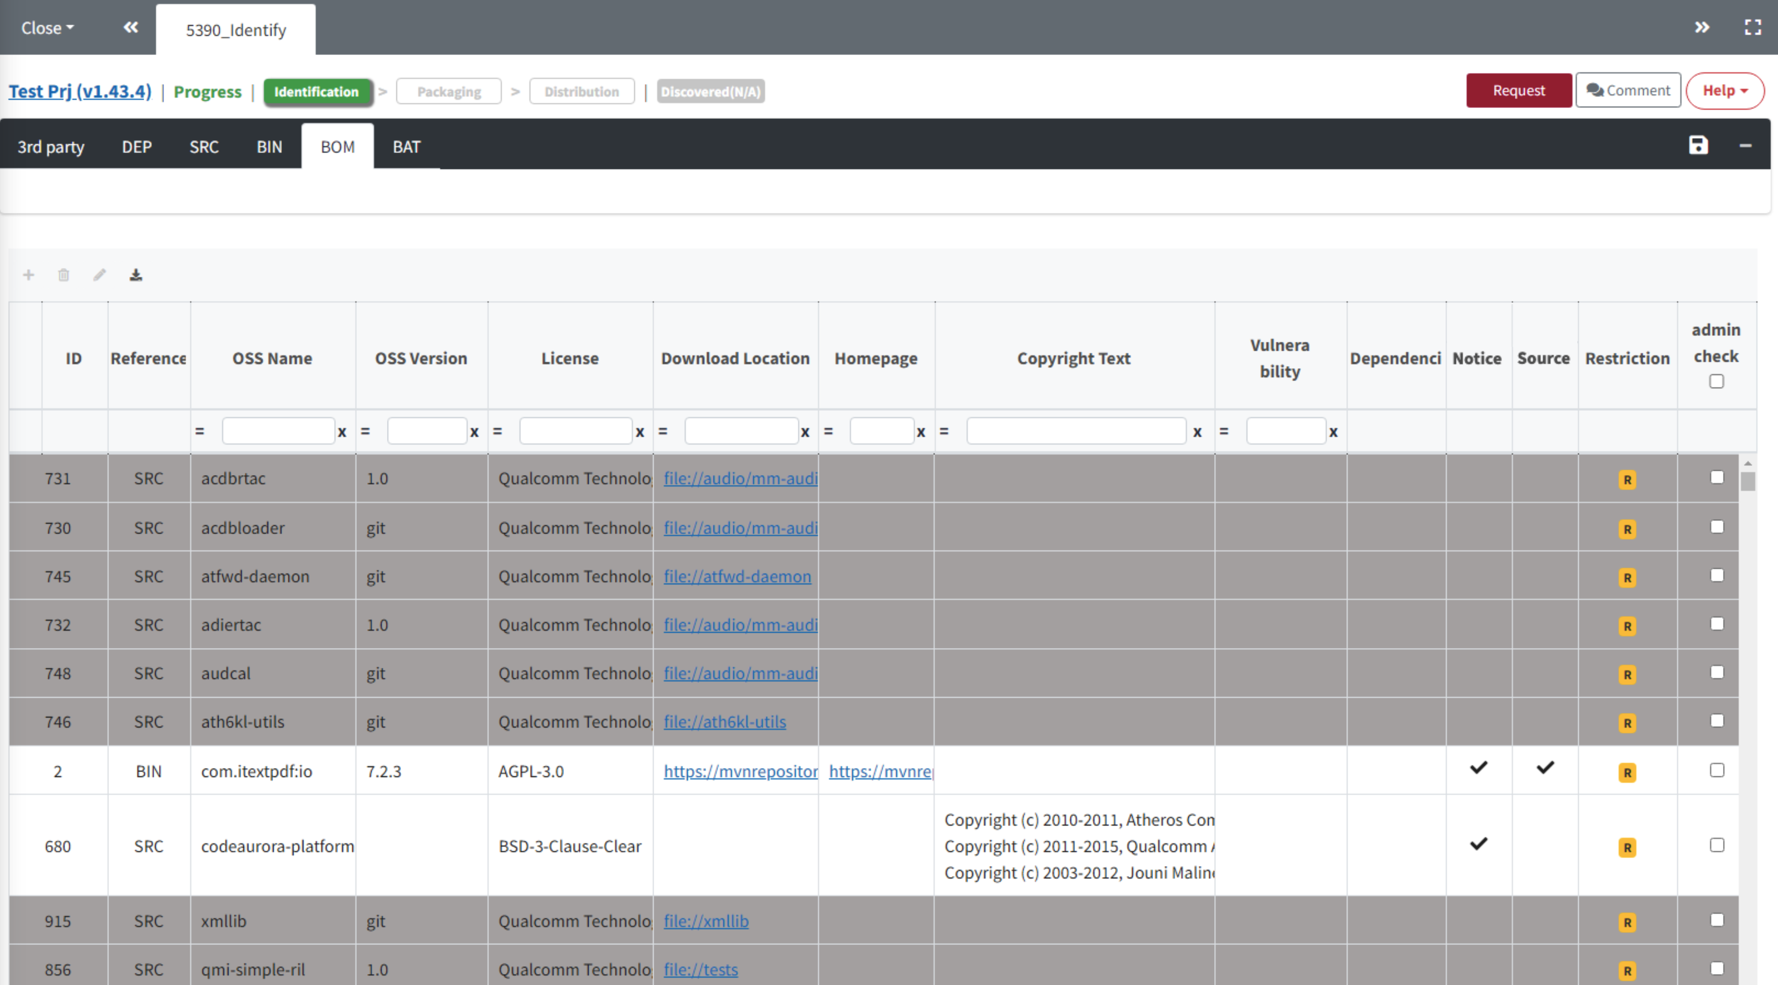The height and width of the screenshot is (985, 1778).
Task: Switch to the BIN tab
Action: (x=269, y=146)
